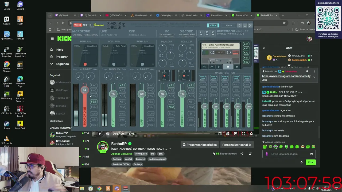Open Google Chrome in the taskbar
This screenshot has height=192, width=342.
point(99,189)
